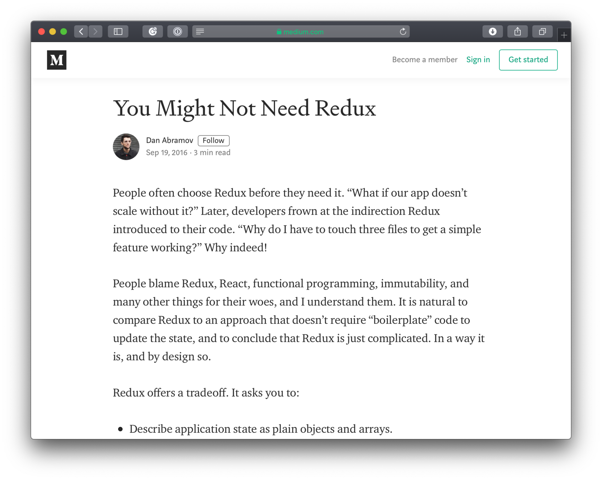Go back to the previous page
The height and width of the screenshot is (480, 602).
click(x=81, y=32)
